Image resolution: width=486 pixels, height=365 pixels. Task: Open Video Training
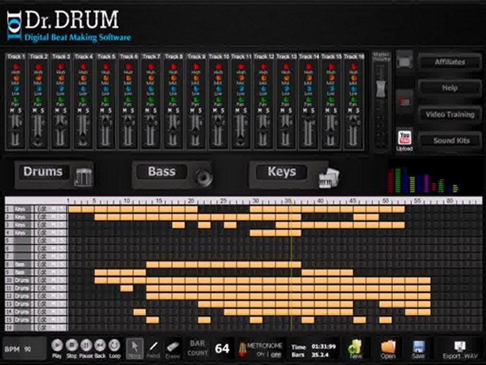[x=450, y=115]
